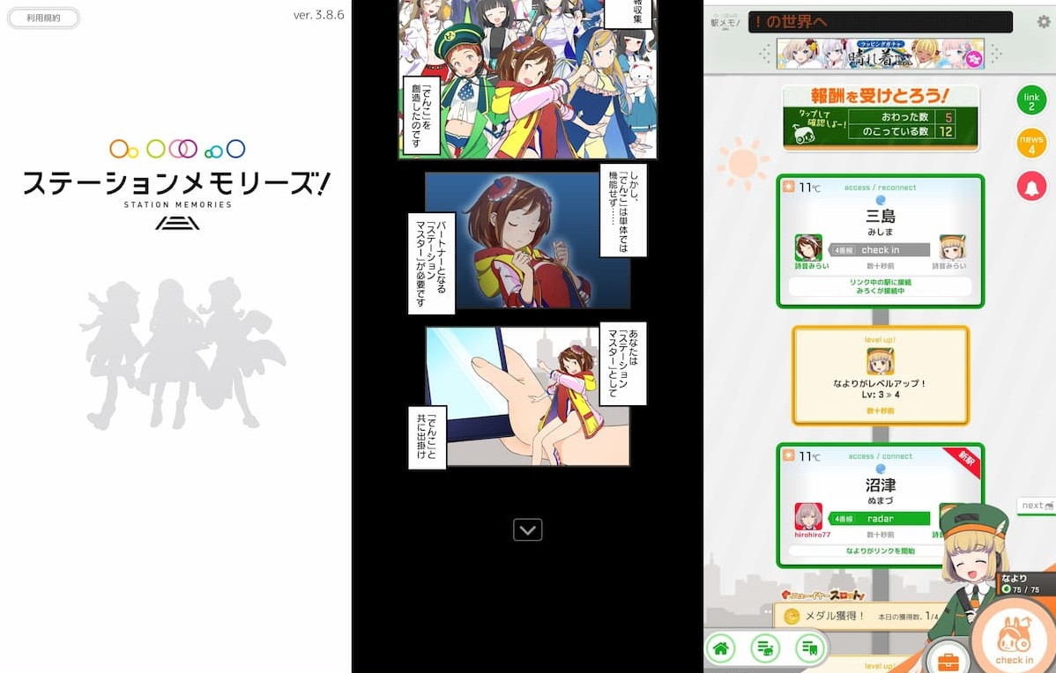Tap the gray check in line bar
Screen dimensions: 1056x673
(x=880, y=249)
